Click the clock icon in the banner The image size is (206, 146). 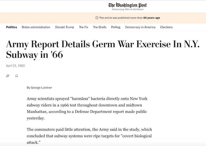coord(97,18)
